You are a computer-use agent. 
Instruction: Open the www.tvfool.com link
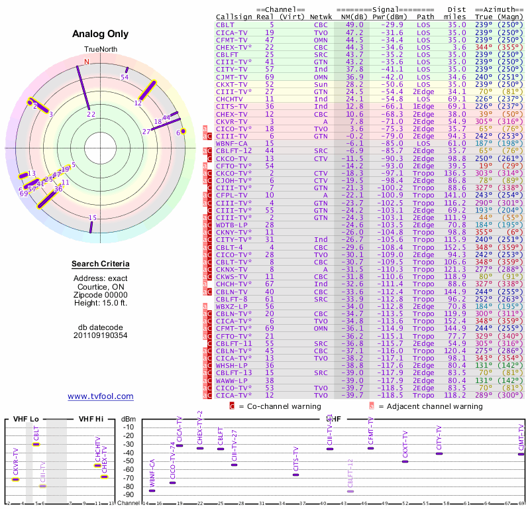tap(101, 396)
